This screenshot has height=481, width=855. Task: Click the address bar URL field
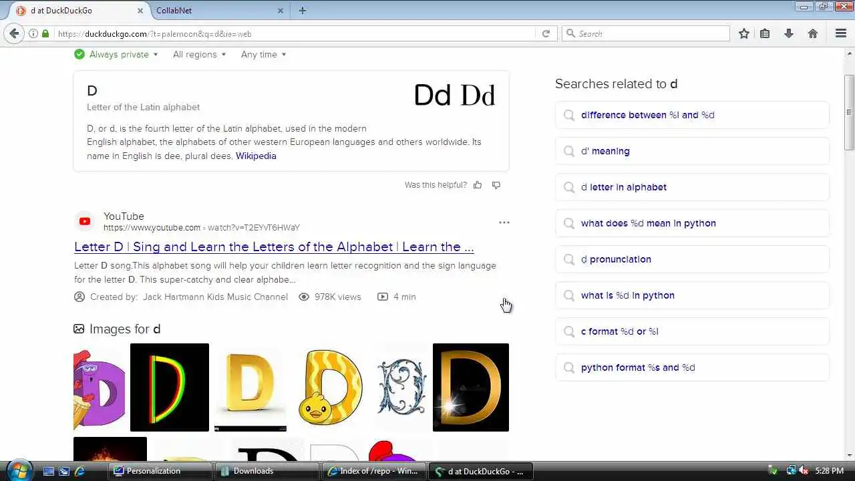294,33
